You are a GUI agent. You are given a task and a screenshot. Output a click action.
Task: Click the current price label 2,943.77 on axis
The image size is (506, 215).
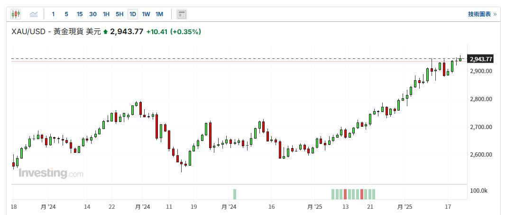(481, 59)
